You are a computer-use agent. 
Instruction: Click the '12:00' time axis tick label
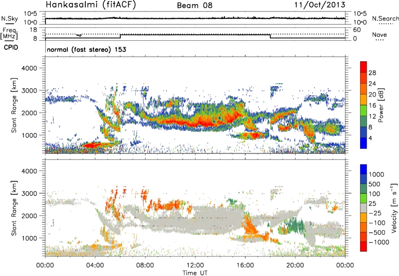click(195, 266)
